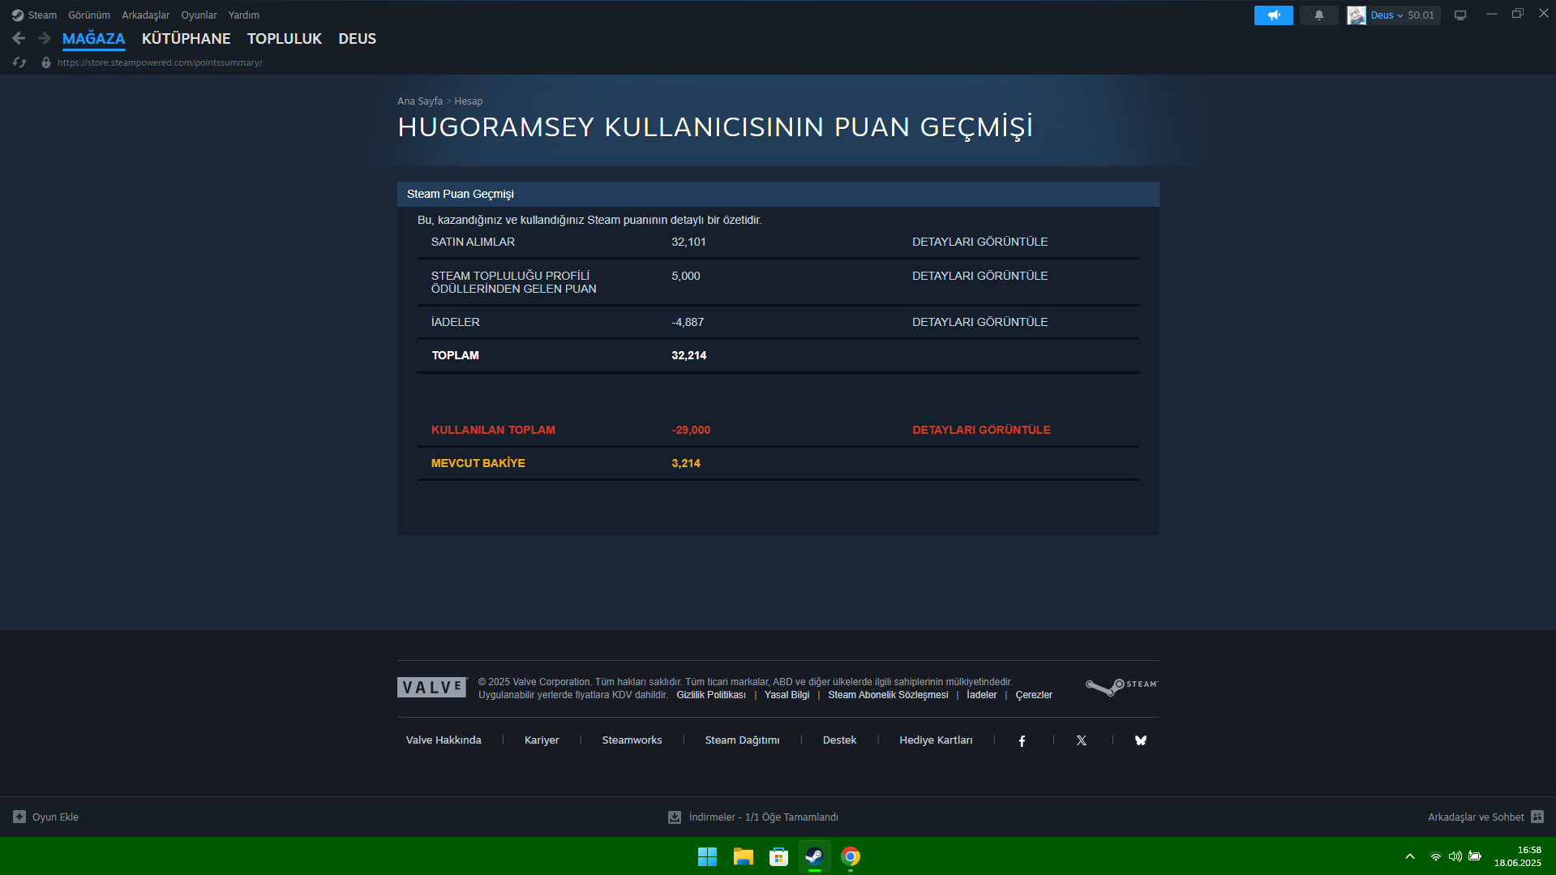Click the store URL address field
The width and height of the screenshot is (1556, 875).
pos(160,62)
